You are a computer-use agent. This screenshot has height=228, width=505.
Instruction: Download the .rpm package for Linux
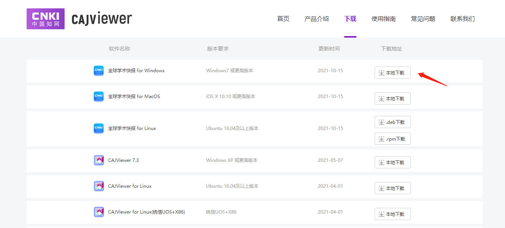(393, 139)
